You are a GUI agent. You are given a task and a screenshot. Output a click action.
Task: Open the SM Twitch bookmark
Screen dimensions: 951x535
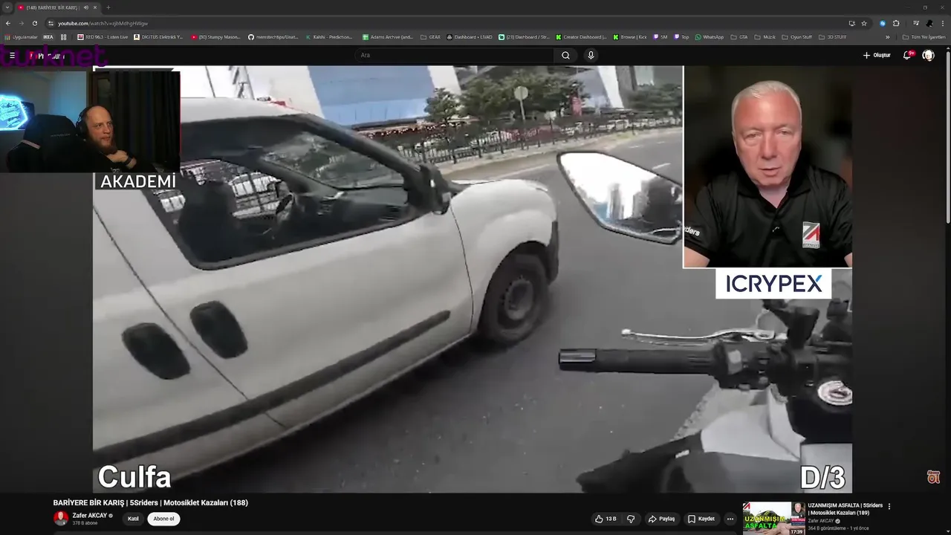point(660,36)
